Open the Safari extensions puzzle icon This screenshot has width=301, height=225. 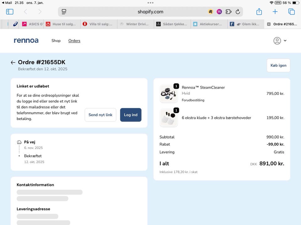(x=229, y=12)
